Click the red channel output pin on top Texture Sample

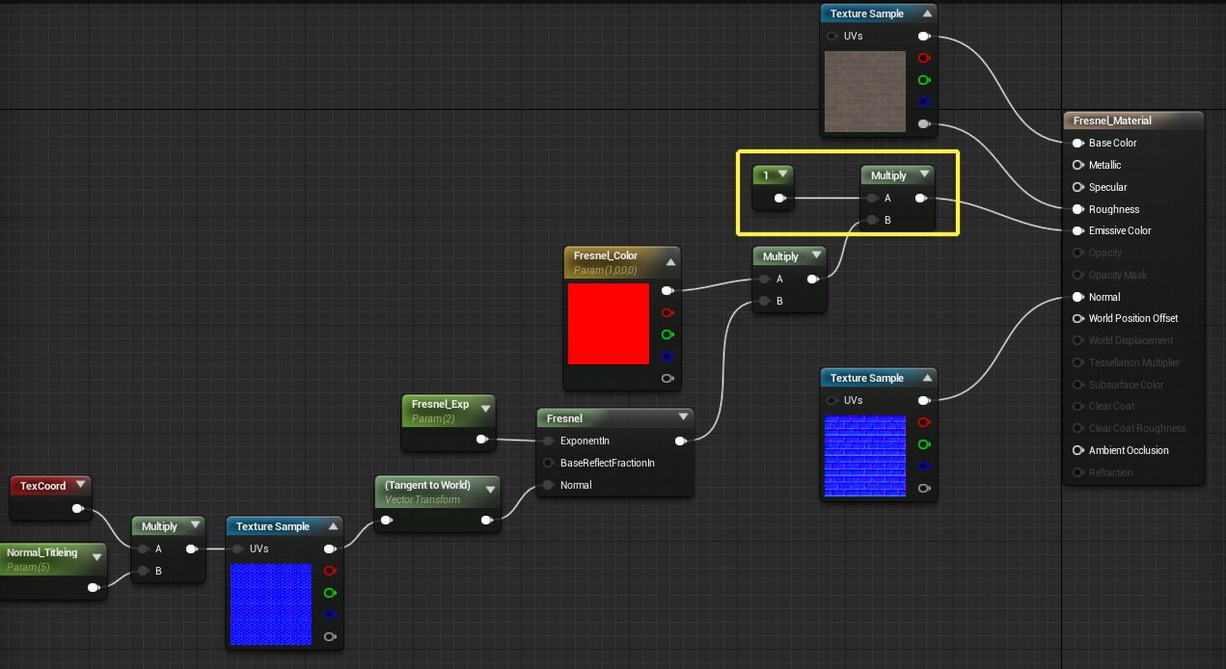(x=924, y=58)
